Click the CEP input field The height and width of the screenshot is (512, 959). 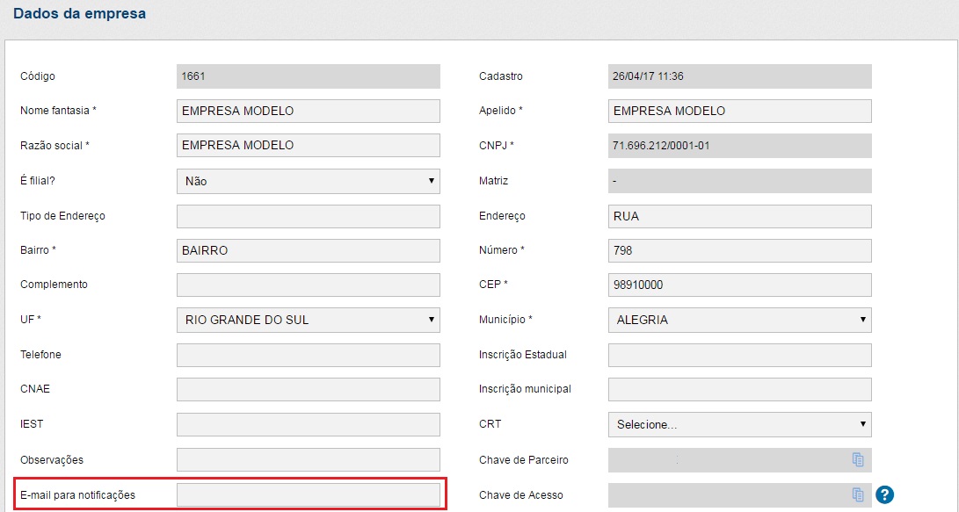pyautogui.click(x=739, y=285)
